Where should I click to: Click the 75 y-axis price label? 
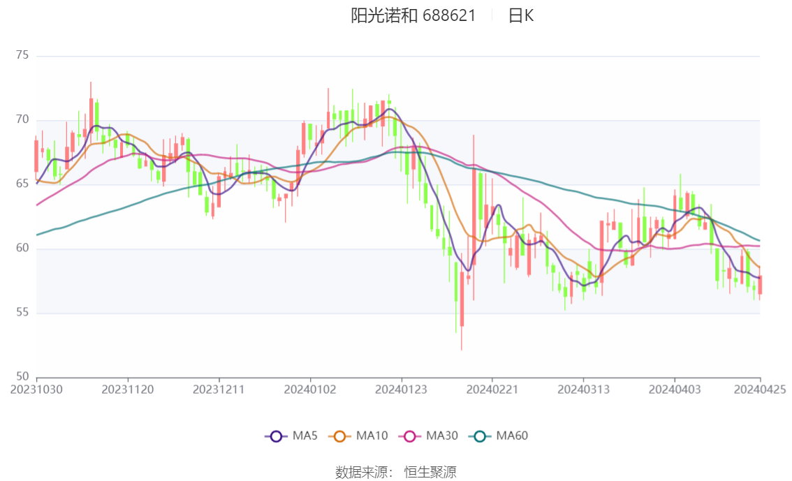tap(22, 55)
